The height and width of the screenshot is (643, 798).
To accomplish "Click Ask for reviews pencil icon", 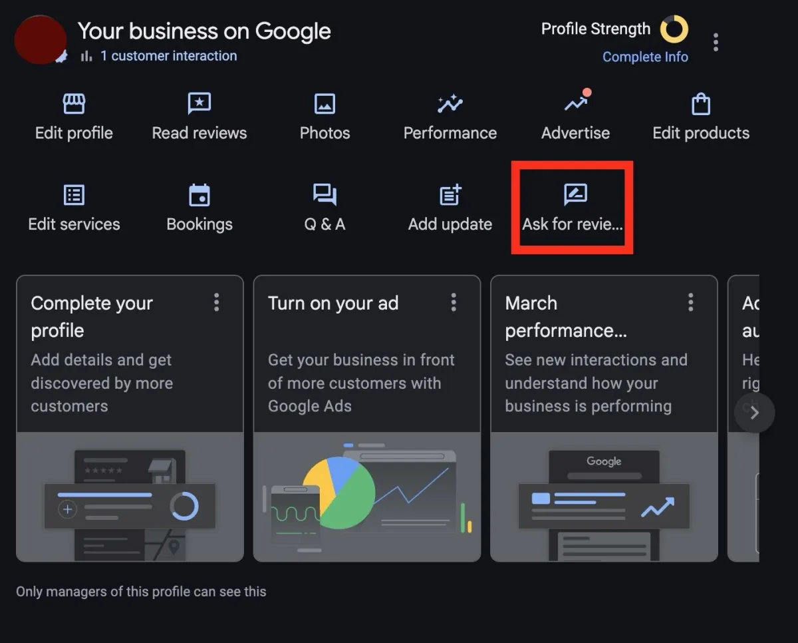I will pos(575,194).
